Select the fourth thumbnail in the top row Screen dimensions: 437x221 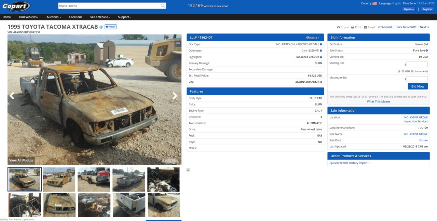(x=129, y=179)
